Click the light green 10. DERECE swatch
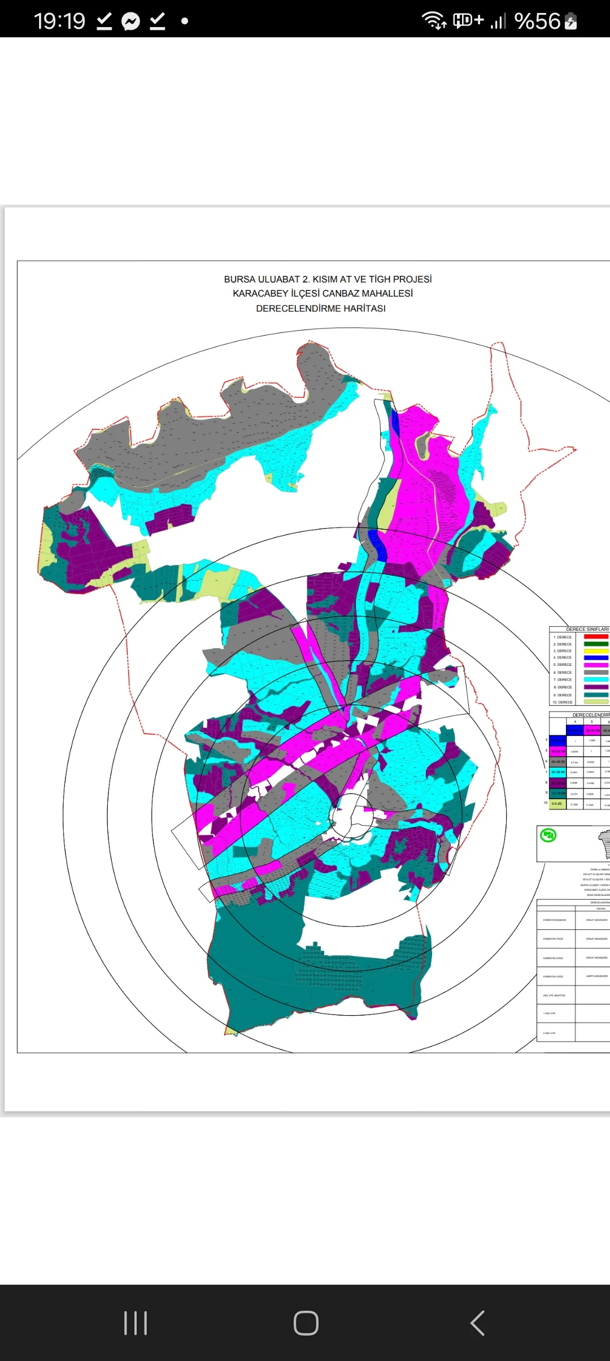610x1361 pixels. click(x=595, y=702)
